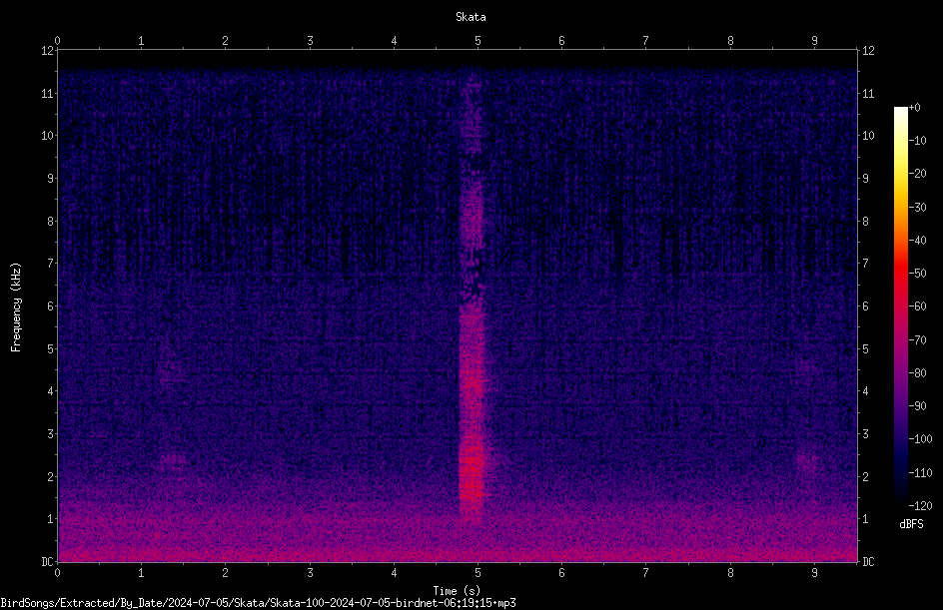This screenshot has width=943, height=610.
Task: Click the "-70" color scale value
Action: (x=917, y=340)
